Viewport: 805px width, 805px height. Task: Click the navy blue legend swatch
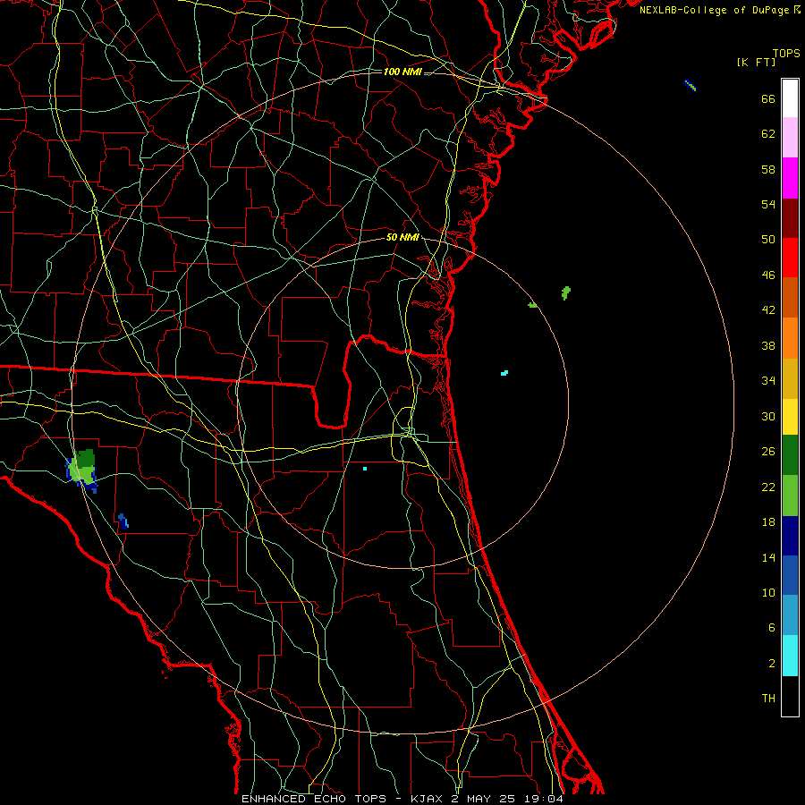point(790,536)
